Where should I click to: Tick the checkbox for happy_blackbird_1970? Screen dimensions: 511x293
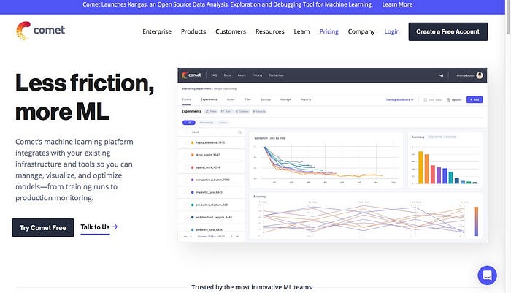tap(186, 142)
